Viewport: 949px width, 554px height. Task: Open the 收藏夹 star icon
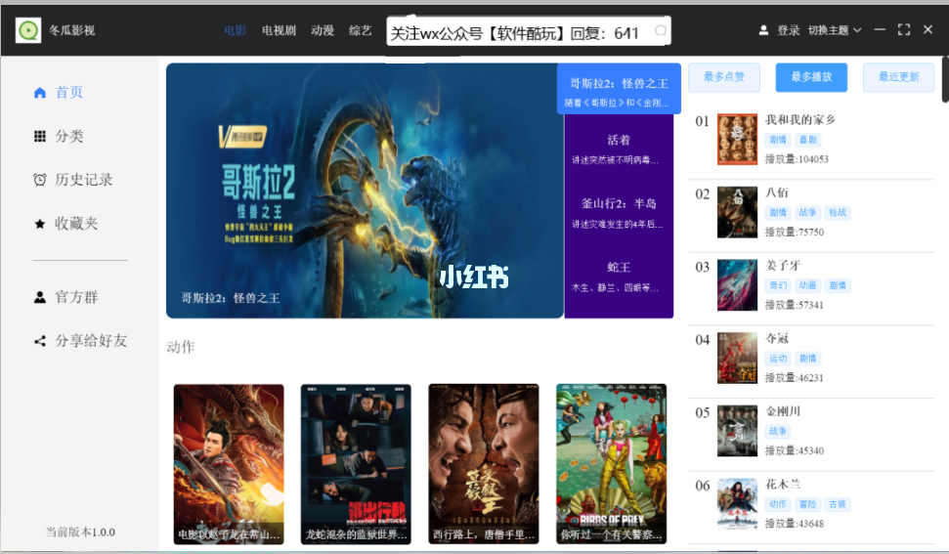tap(40, 224)
